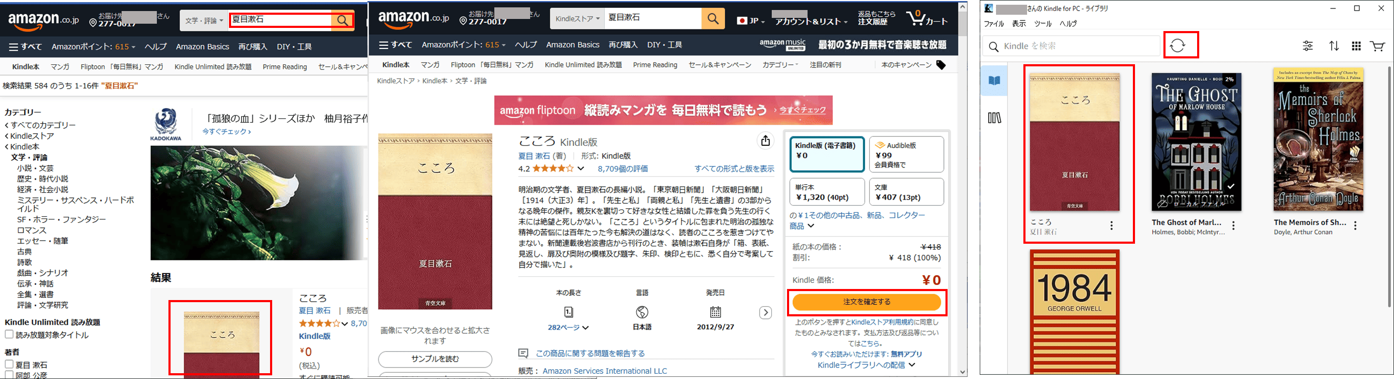Open ヘルプ menu in Kindle for PC
Image resolution: width=1394 pixels, height=379 pixels.
(x=1068, y=24)
